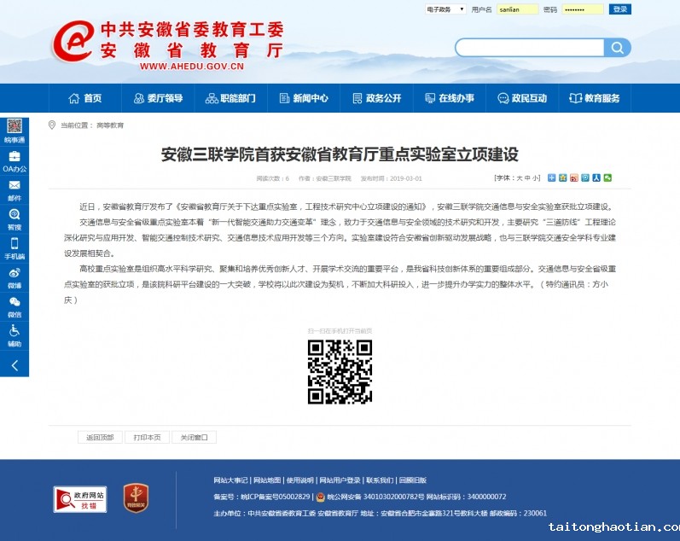Click the QQ Zone star share icon
This screenshot has width=680, height=541.
(563, 178)
